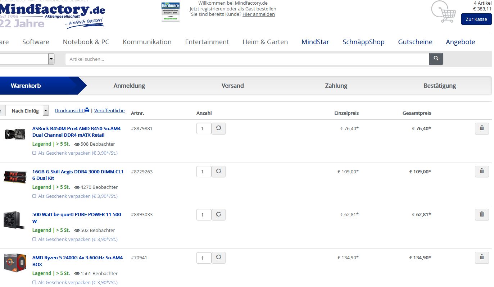
Task: Click the cart total € 383,11 in header
Action: click(x=482, y=9)
